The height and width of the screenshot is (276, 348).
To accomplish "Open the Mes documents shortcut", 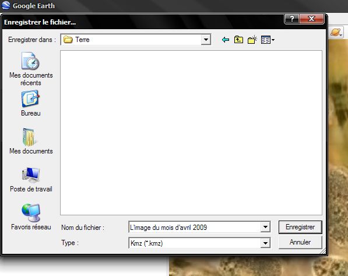I will click(x=31, y=141).
